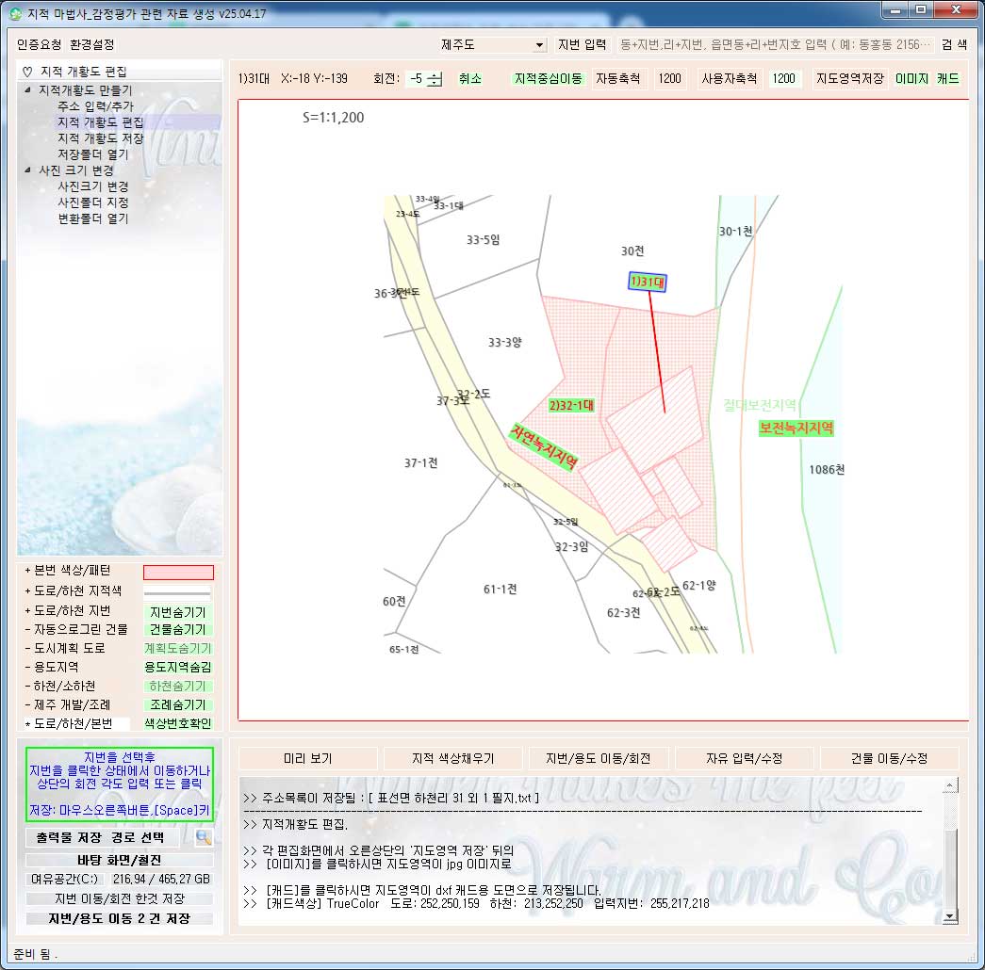Image resolution: width=985 pixels, height=970 pixels.
Task: Collapse the 사진 크기 변경 tree node
Action: [x=27, y=170]
